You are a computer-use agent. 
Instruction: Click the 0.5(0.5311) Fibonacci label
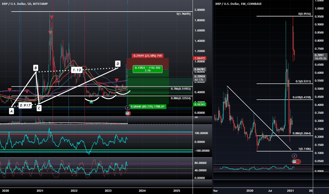303,81
